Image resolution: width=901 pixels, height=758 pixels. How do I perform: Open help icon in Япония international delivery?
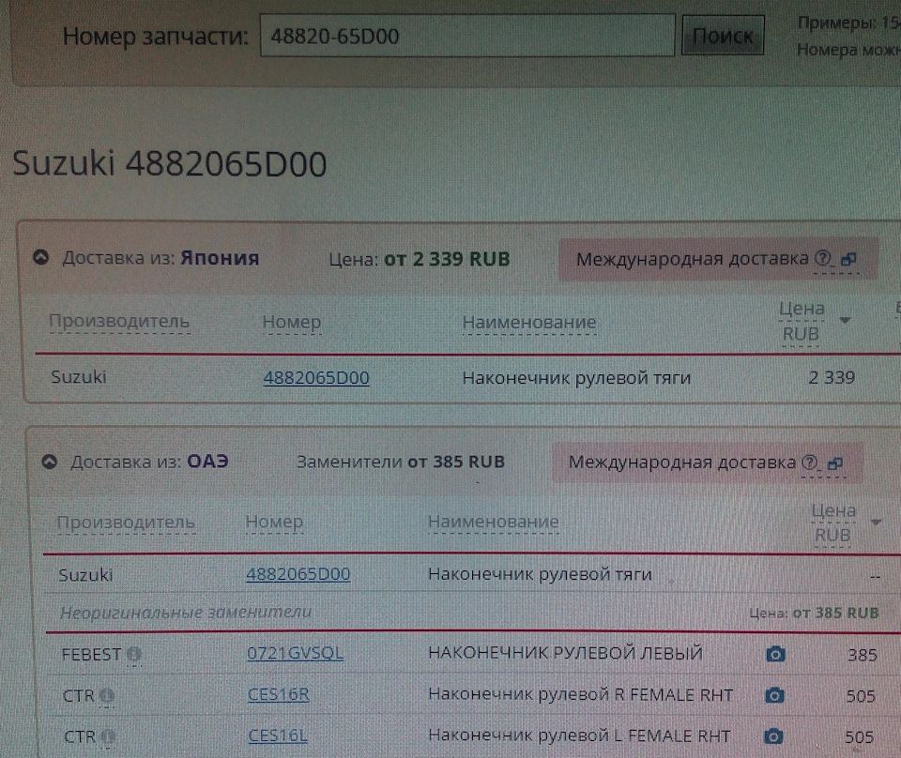[822, 258]
